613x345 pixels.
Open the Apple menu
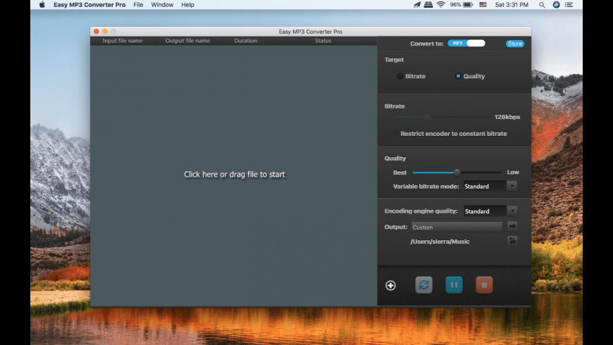[x=42, y=5]
